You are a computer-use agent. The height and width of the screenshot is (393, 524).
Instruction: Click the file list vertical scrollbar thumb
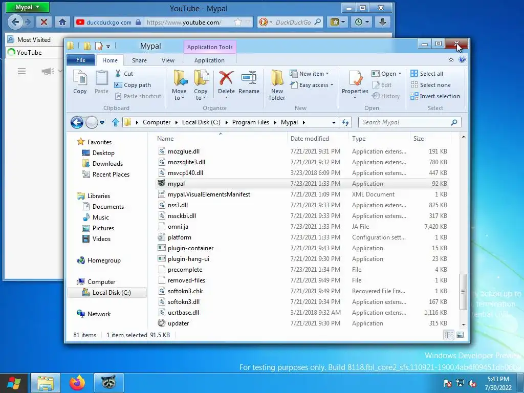point(463,291)
